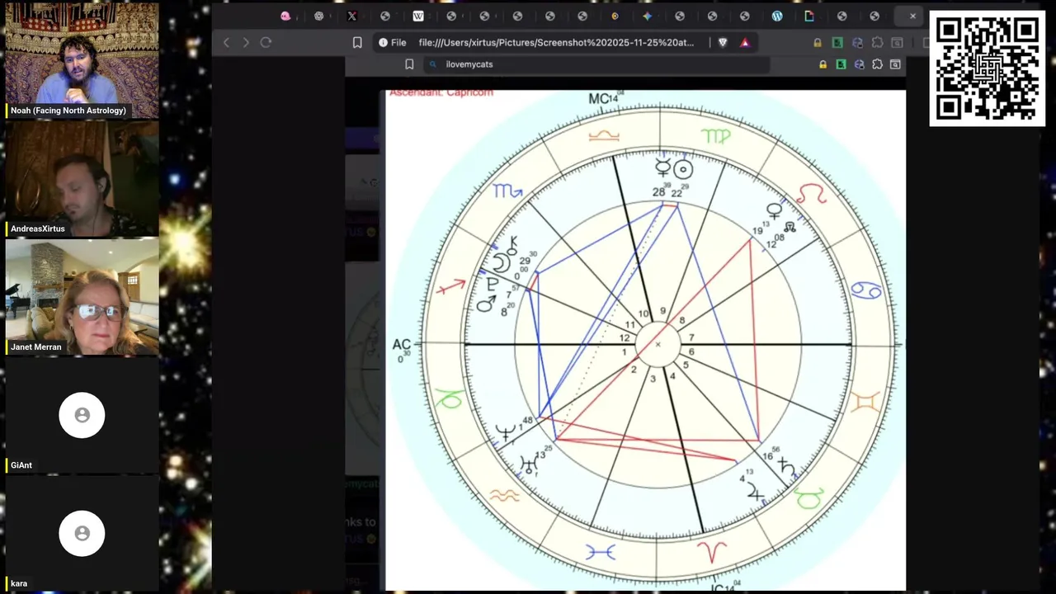Image resolution: width=1056 pixels, height=594 pixels.
Task: Open the Brave Shields lion icon
Action: 724,42
